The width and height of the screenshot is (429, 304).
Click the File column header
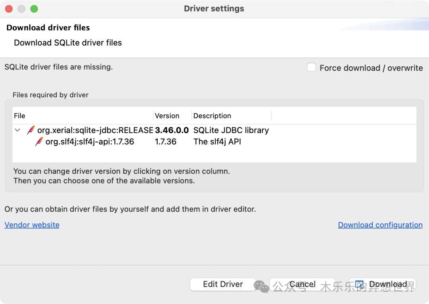83,116
